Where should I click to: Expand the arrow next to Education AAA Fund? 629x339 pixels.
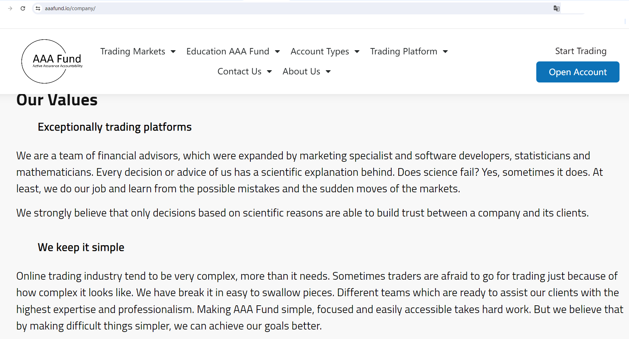277,52
